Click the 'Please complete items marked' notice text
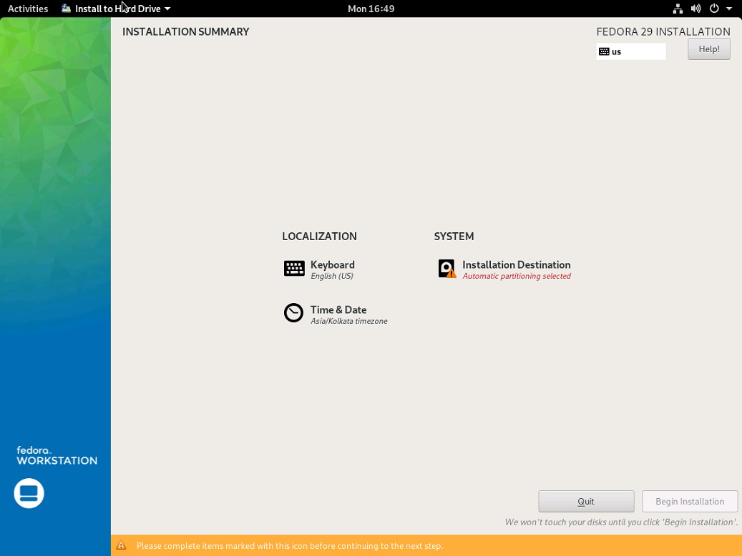This screenshot has width=742, height=556. tap(290, 545)
